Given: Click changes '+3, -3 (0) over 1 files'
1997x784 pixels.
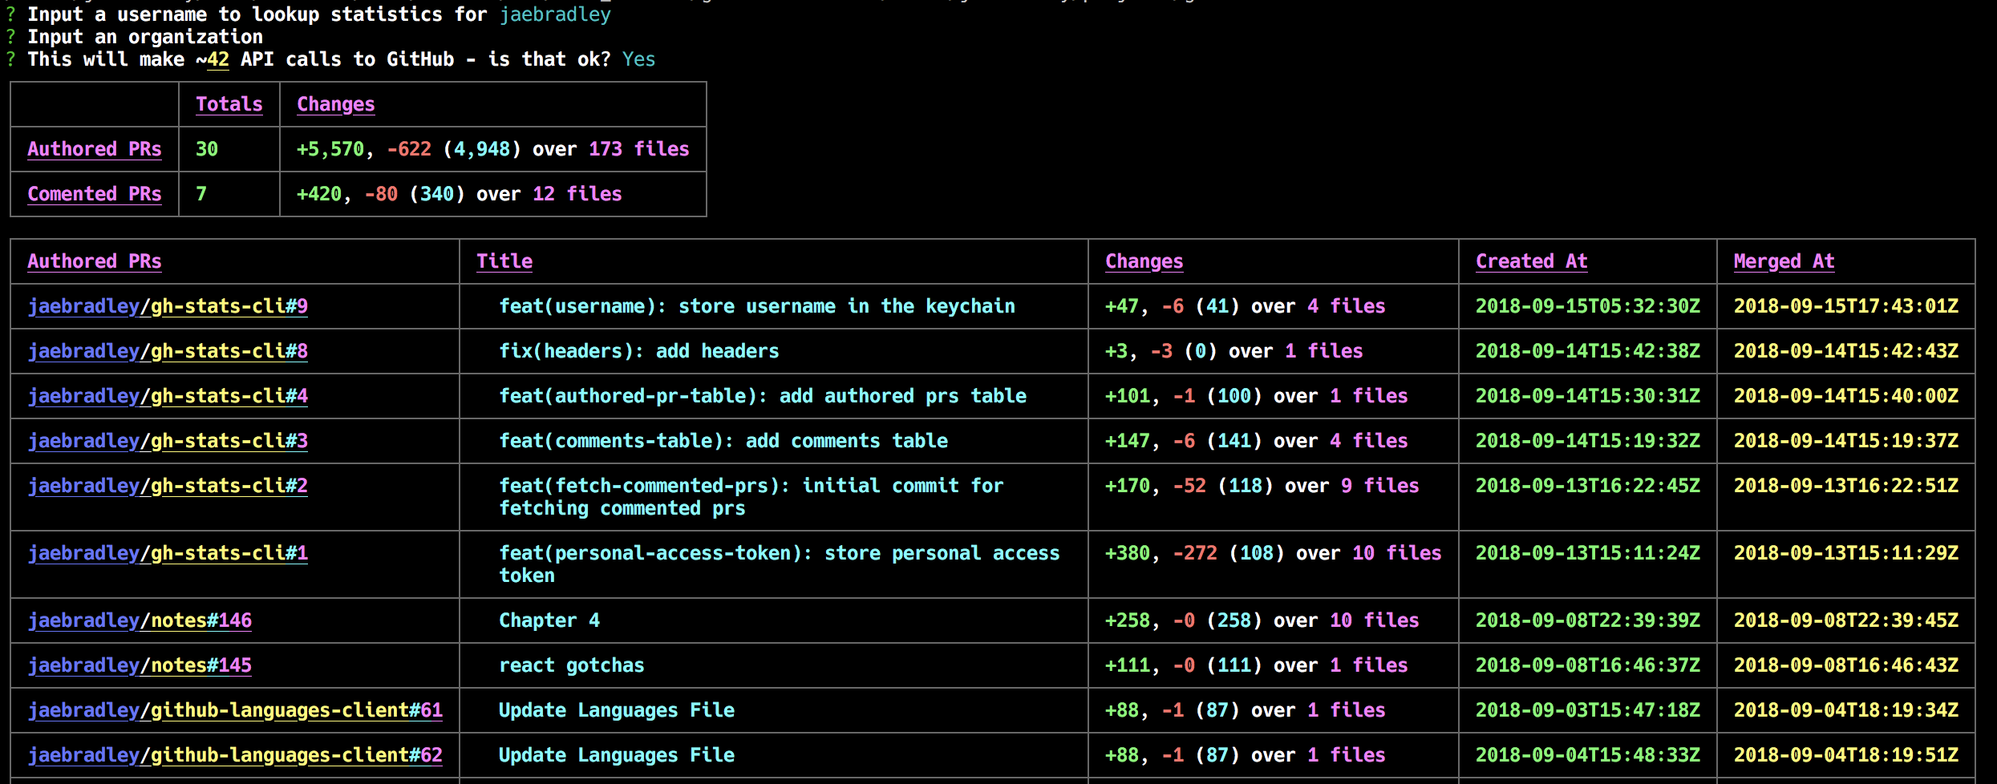Looking at the screenshot, I should tap(1234, 351).
